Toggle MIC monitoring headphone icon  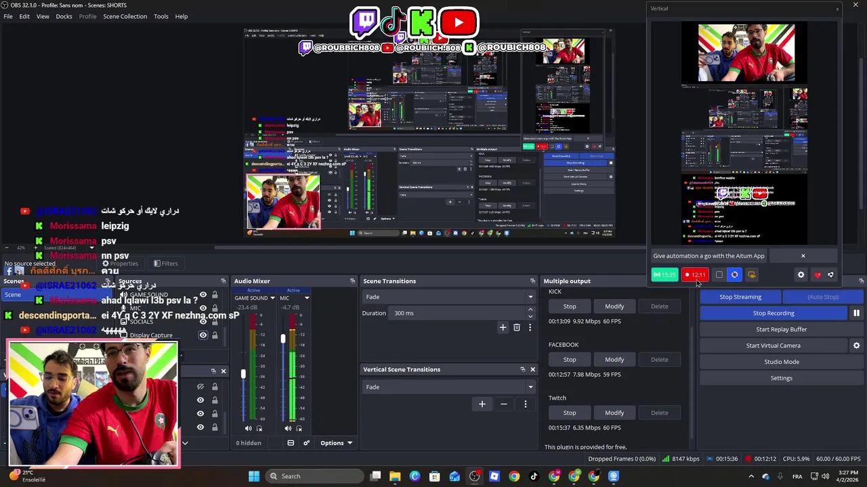pos(299,428)
